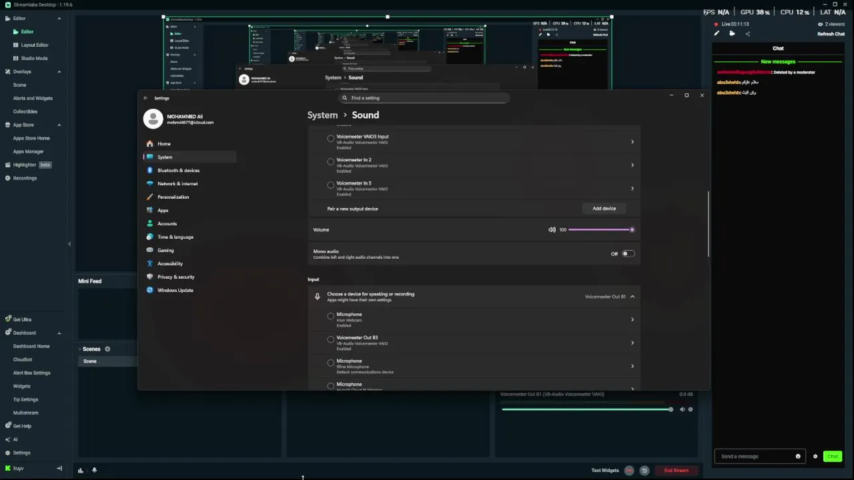854x480 pixels.
Task: Click Refresh Chat link
Action: coord(831,34)
